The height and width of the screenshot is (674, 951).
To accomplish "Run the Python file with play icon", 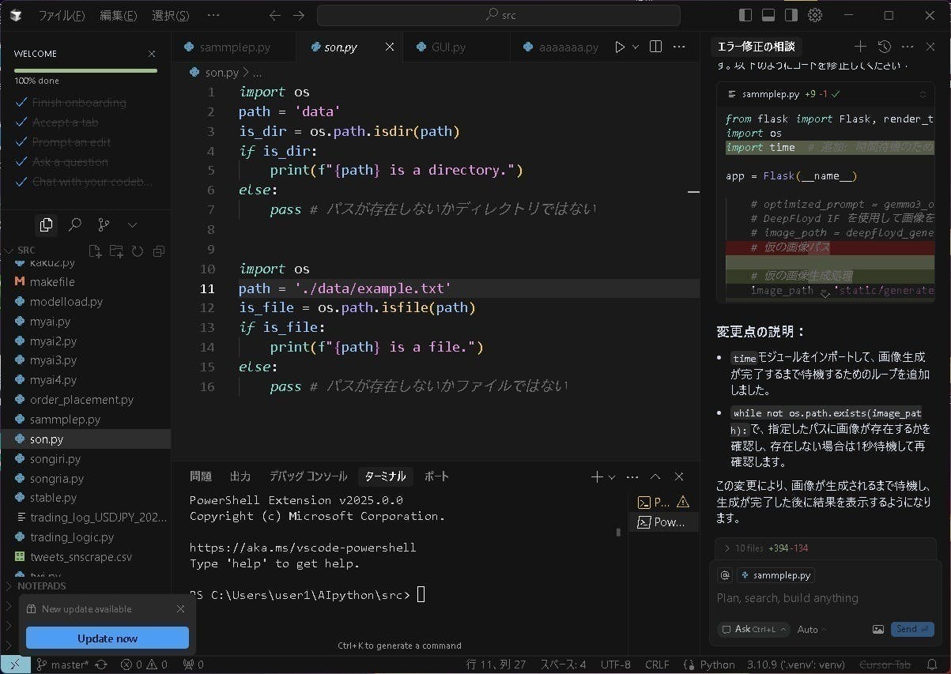I will [620, 47].
